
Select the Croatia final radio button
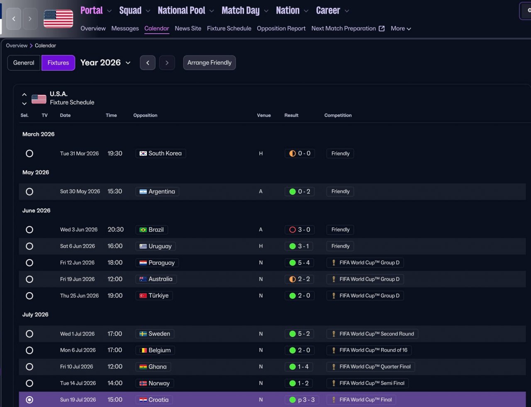[x=29, y=400]
